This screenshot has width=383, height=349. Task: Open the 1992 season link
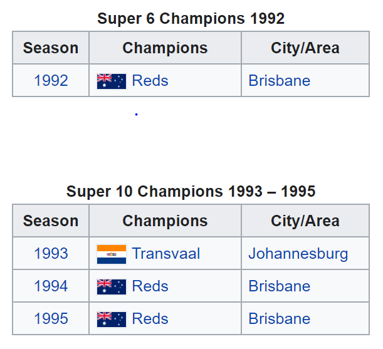click(x=51, y=80)
